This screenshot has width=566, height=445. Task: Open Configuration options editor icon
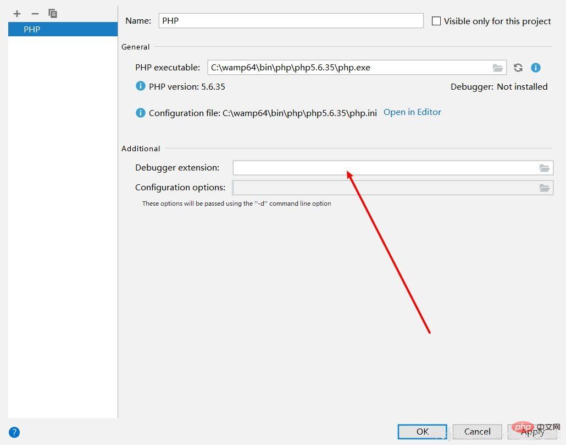point(545,188)
